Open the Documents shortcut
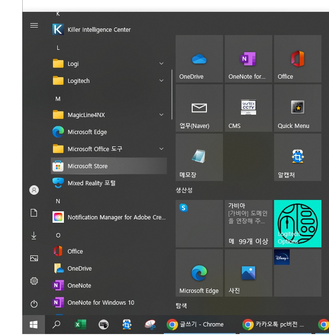329x335 pixels. tap(34, 213)
